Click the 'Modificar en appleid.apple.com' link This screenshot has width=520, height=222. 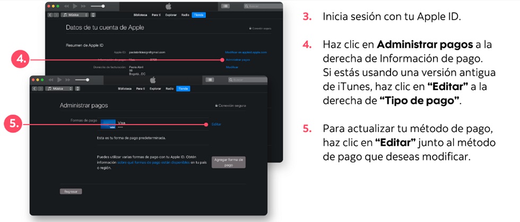[246, 52]
